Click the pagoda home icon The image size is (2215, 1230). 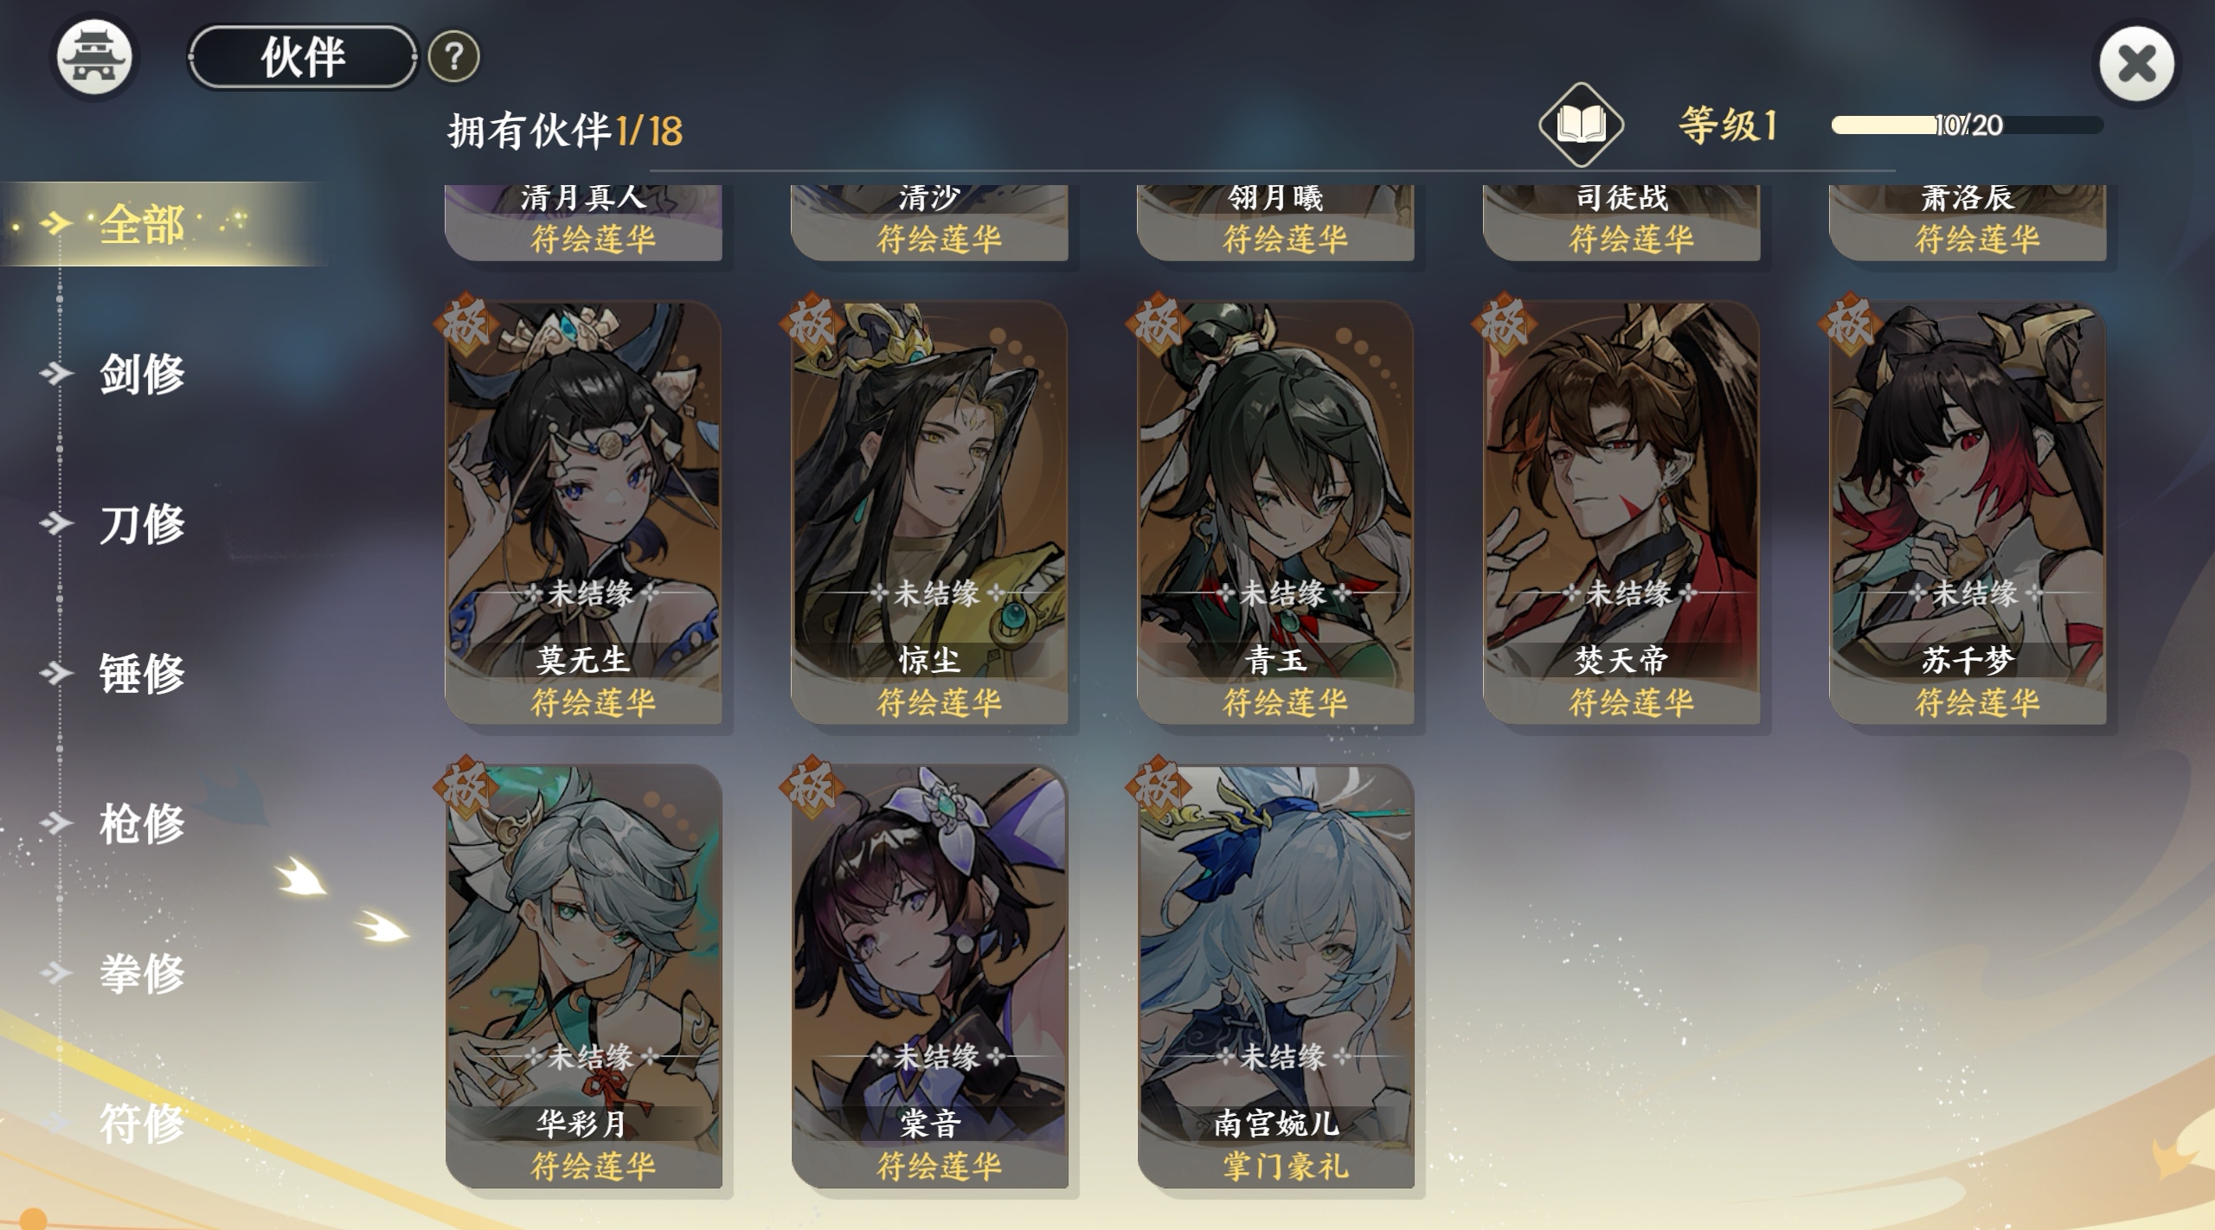click(x=94, y=57)
